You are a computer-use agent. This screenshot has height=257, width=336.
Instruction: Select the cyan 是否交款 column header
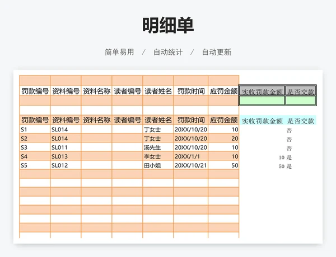[301, 121]
